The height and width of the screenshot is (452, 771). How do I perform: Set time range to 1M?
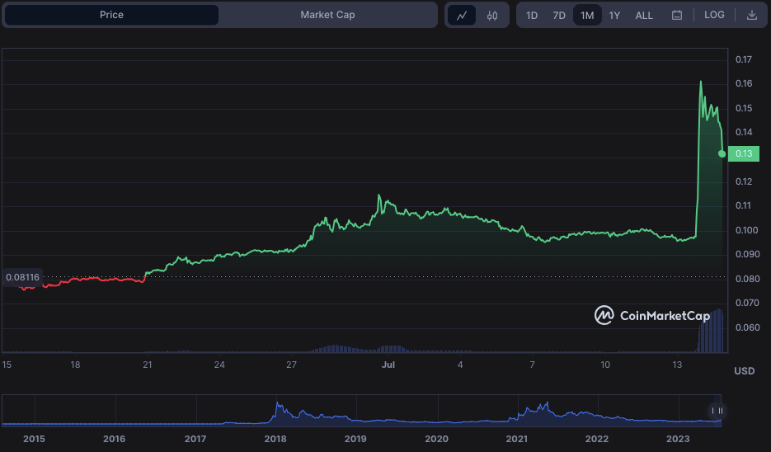[x=587, y=15]
